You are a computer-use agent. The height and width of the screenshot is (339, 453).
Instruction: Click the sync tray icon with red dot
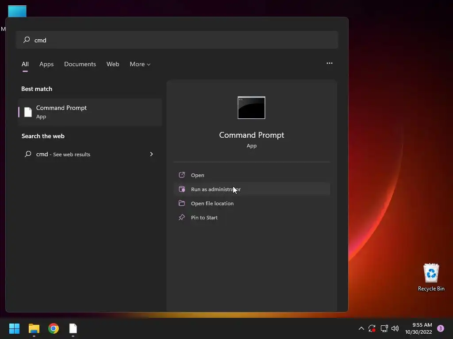tap(372, 328)
